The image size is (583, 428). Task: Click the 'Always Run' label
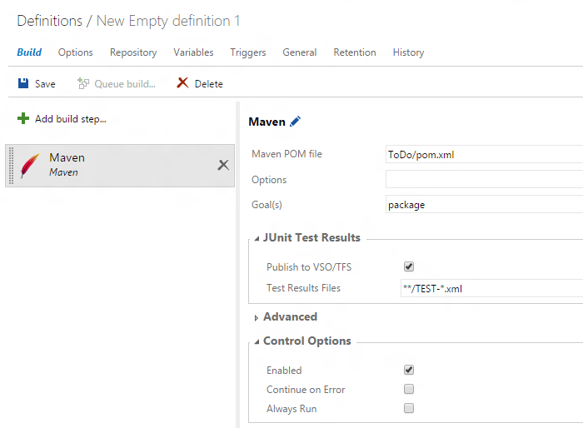pyautogui.click(x=291, y=409)
